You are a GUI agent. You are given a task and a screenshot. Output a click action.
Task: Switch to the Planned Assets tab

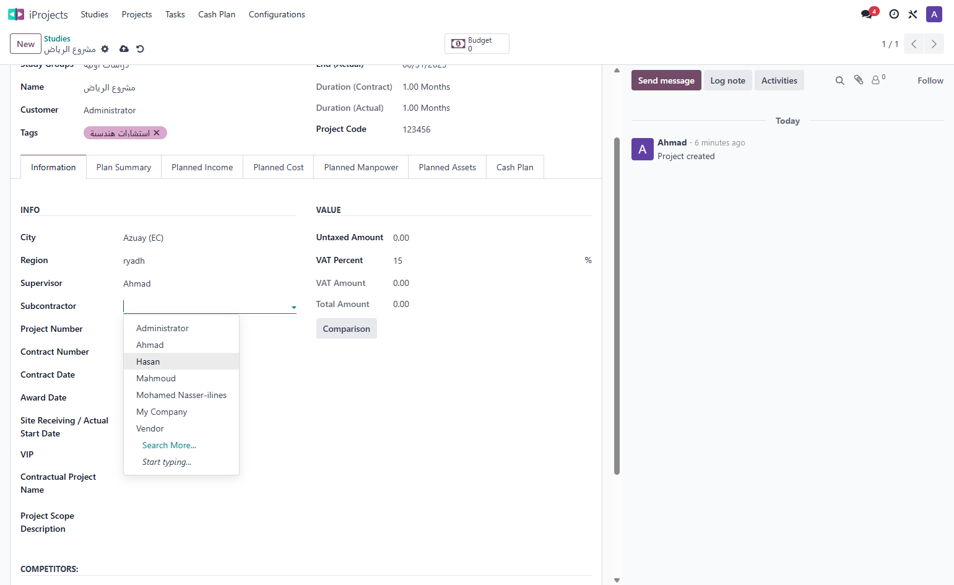point(448,167)
